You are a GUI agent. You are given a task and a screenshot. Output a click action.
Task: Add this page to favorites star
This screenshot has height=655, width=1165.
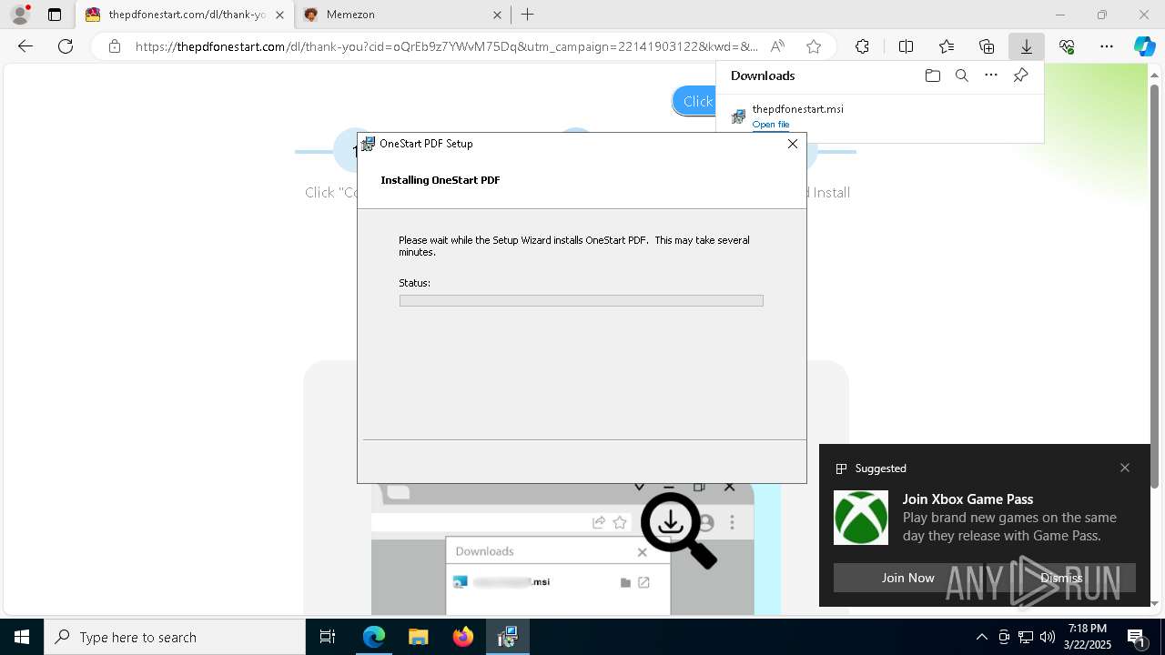tap(814, 46)
